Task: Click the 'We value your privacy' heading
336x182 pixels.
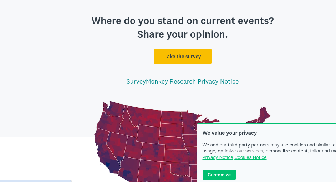Action: (230, 133)
